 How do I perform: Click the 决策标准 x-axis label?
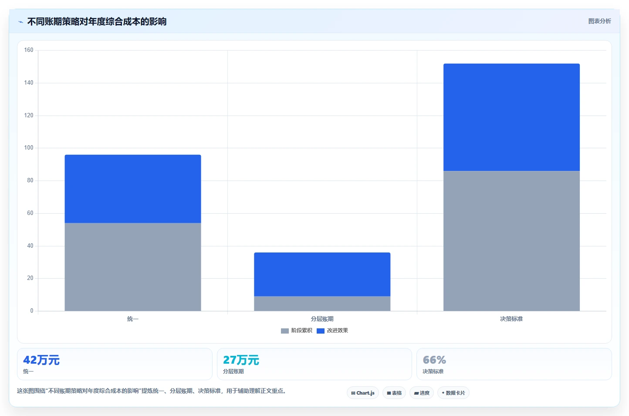(511, 319)
